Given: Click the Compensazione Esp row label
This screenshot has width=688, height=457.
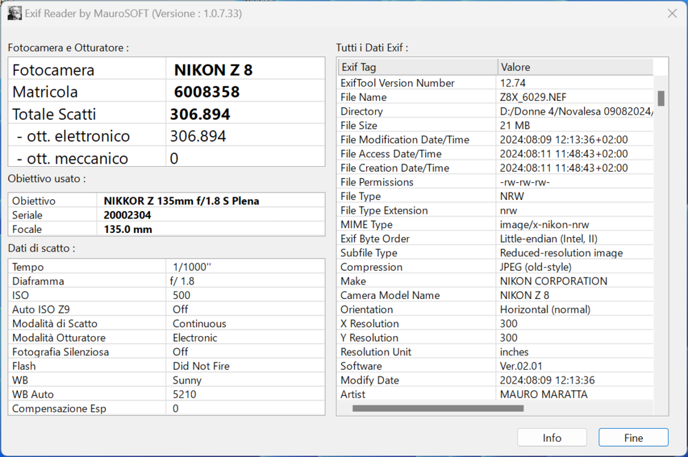Looking at the screenshot, I should [59, 408].
